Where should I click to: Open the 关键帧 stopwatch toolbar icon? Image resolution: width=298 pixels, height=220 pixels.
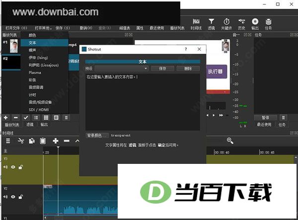(x=226, y=24)
